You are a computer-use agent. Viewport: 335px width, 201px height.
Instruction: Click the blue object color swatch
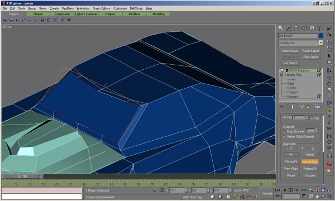point(320,36)
